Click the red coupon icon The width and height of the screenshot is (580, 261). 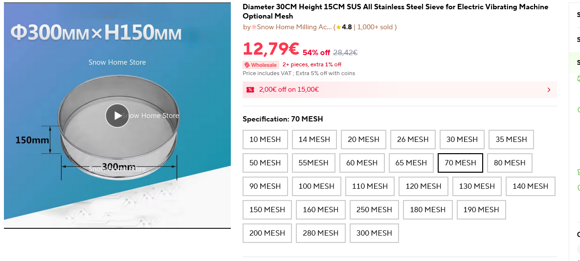coord(250,90)
